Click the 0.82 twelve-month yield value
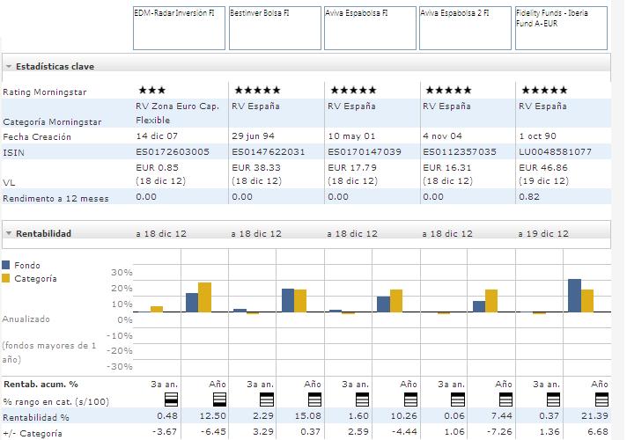 pyautogui.click(x=529, y=196)
